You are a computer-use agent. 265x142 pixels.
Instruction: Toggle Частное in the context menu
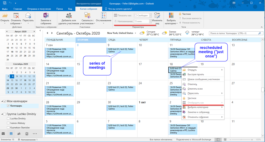(x=203, y=98)
